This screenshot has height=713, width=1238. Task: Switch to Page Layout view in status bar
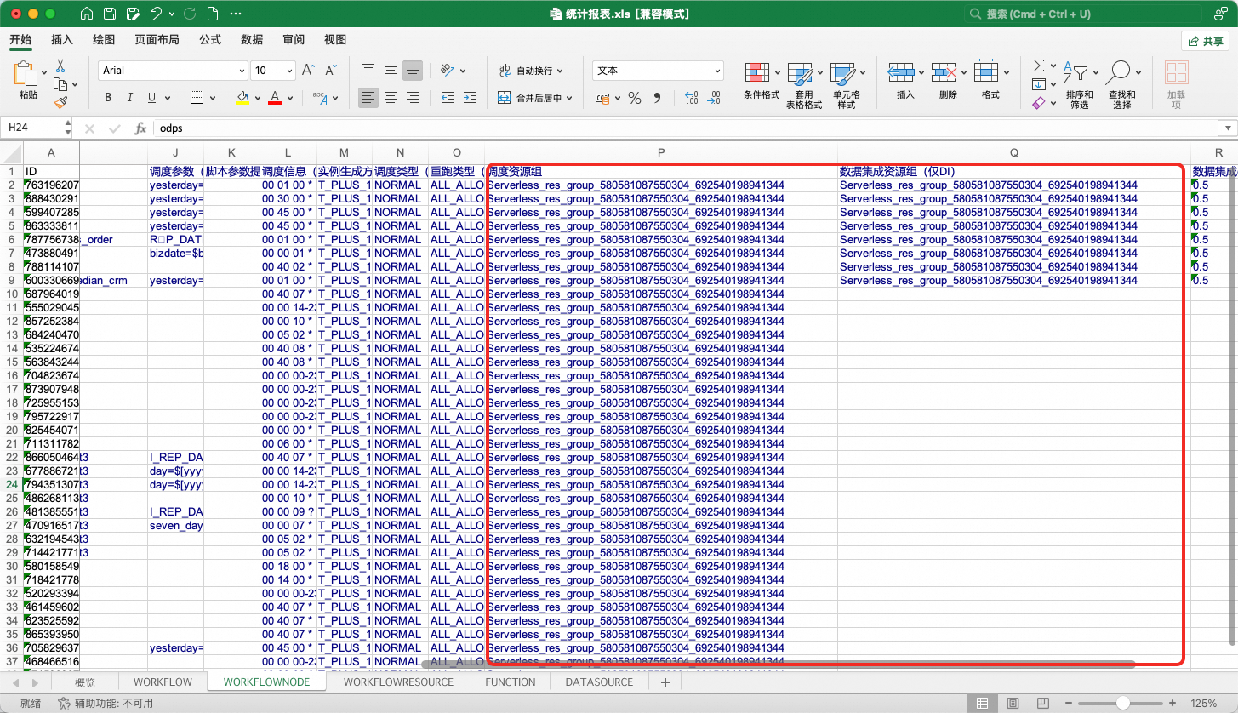[1012, 704]
